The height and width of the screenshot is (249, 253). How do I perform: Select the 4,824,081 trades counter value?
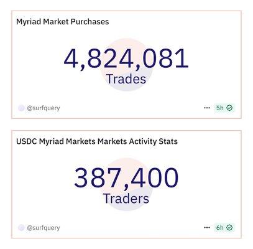[126, 59]
